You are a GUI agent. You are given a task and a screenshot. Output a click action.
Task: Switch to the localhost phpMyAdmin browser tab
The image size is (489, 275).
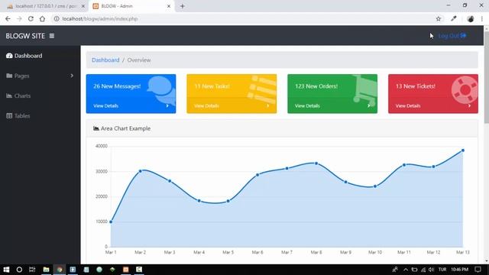46,6
